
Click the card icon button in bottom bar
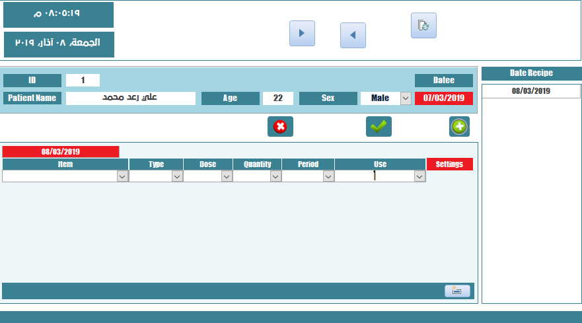point(457,291)
